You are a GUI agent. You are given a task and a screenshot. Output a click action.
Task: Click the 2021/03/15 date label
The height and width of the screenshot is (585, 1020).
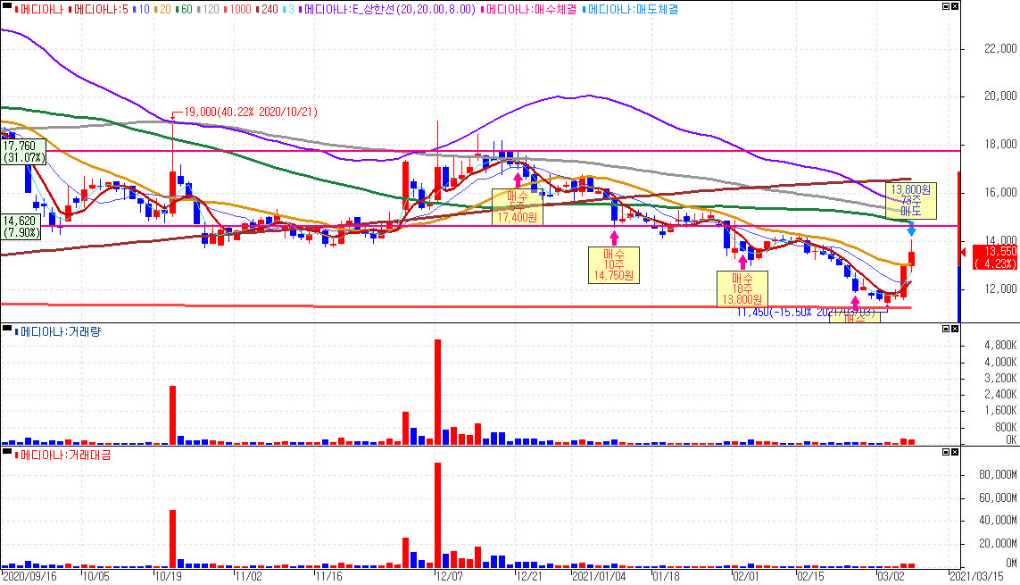click(976, 577)
